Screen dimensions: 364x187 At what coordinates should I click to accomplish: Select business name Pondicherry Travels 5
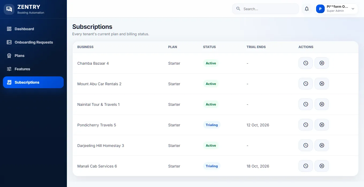tap(97, 125)
